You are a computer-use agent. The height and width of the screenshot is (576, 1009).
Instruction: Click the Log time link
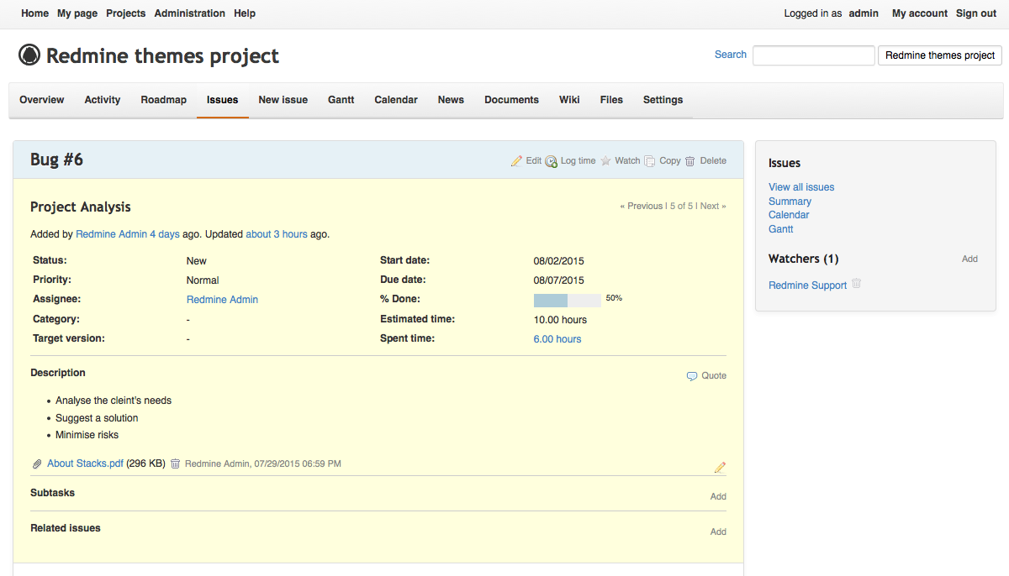tap(578, 161)
